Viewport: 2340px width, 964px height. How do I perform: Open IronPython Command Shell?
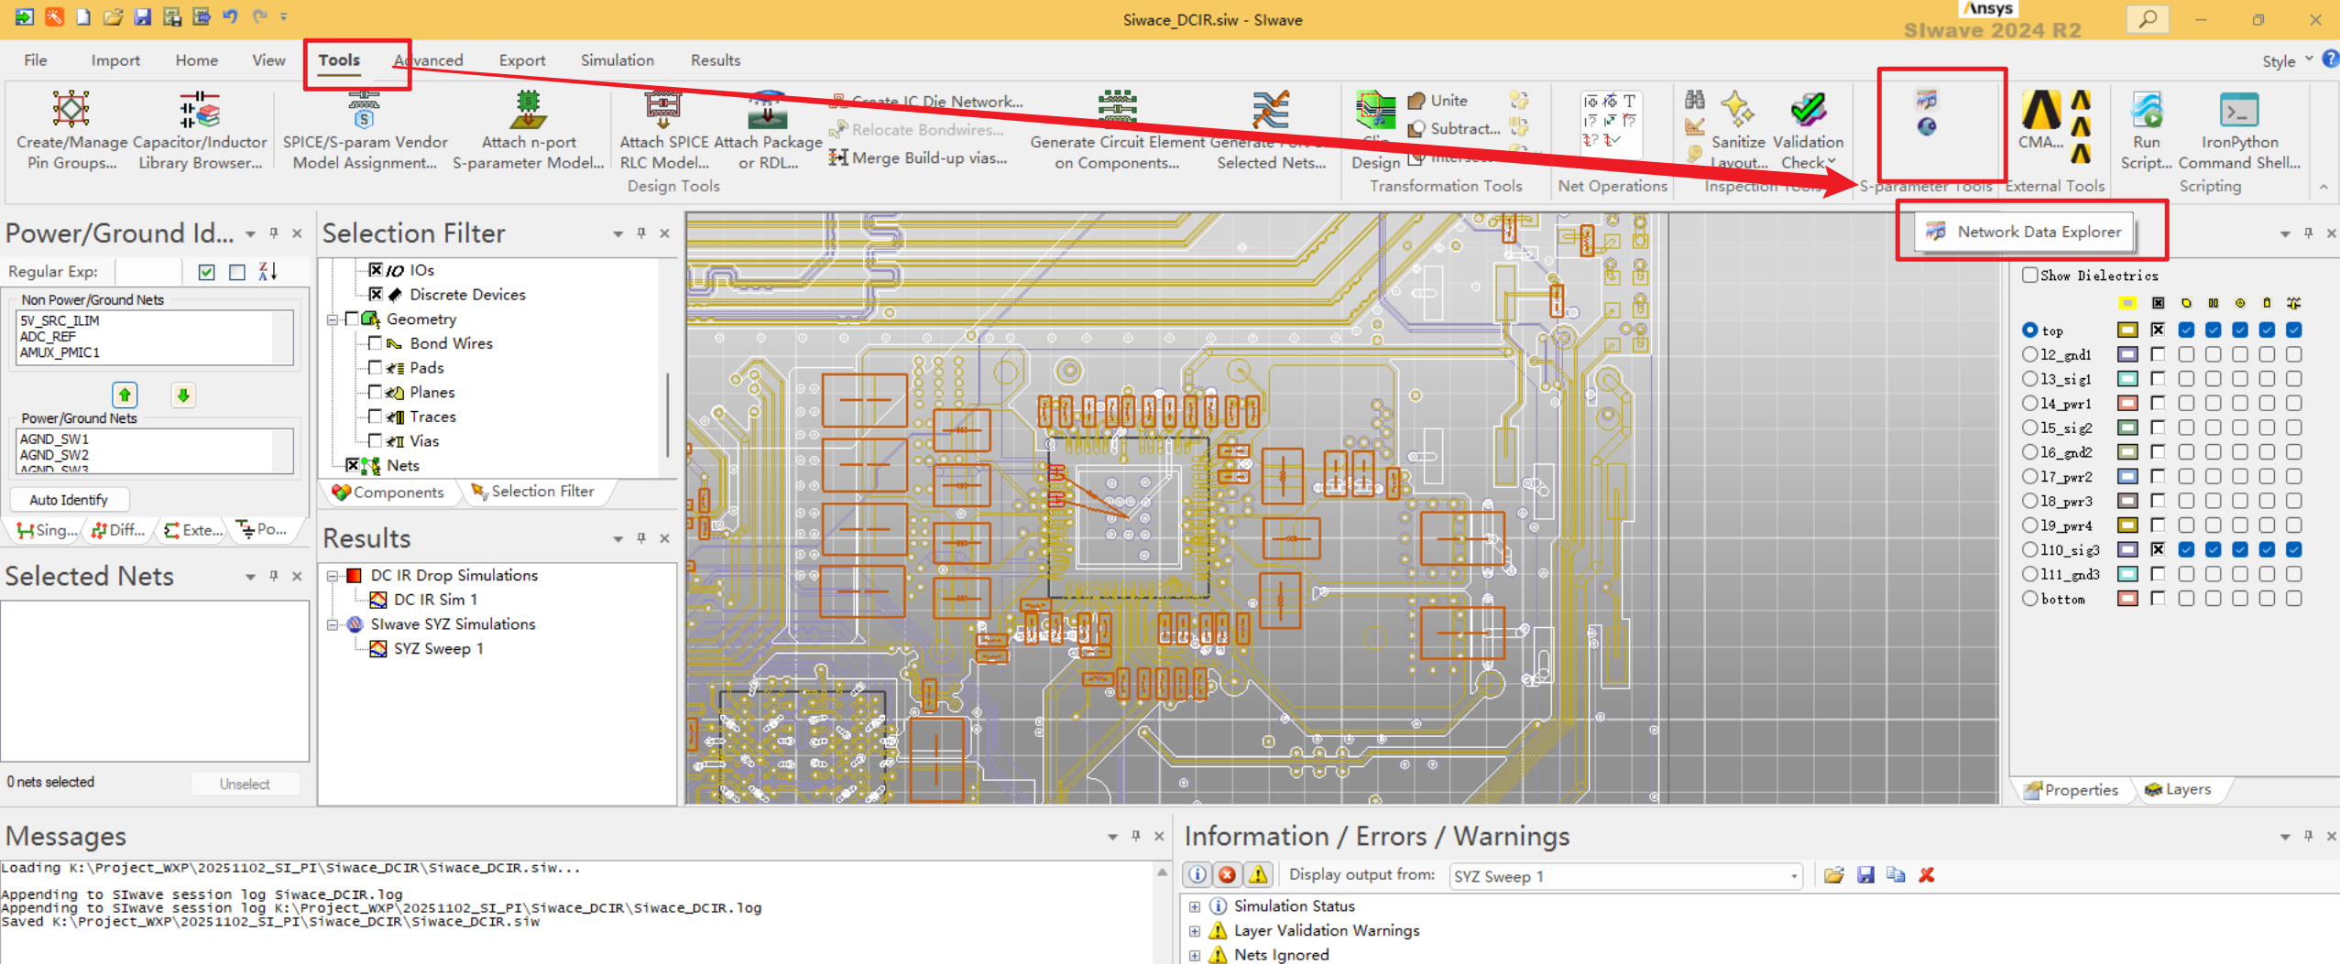click(x=2239, y=130)
